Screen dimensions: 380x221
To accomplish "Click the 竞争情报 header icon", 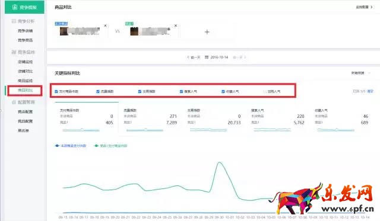I will tap(15, 7).
